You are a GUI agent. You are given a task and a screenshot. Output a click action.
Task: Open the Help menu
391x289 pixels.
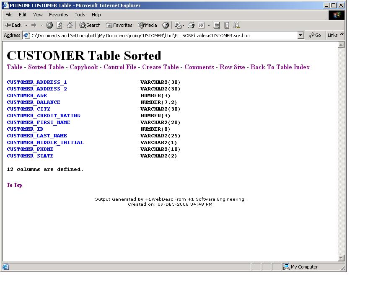pos(96,15)
